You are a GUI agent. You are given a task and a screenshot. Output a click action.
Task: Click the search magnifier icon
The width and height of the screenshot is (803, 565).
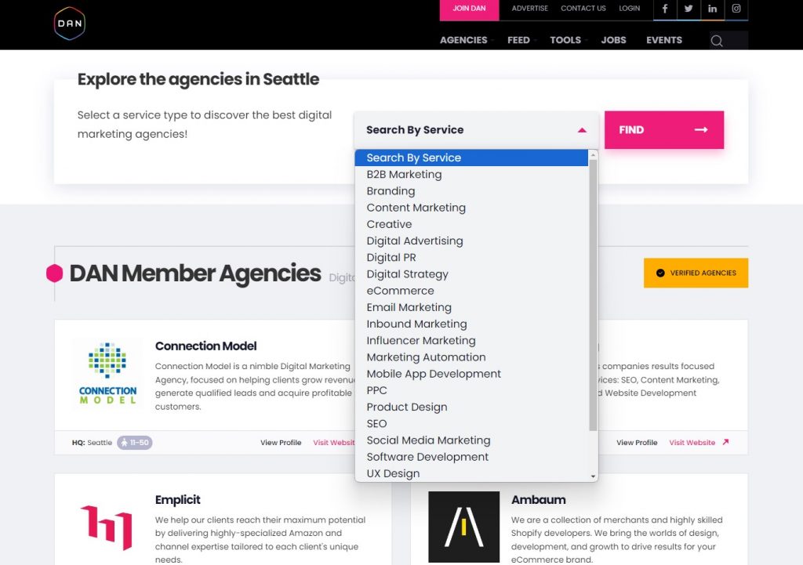pos(717,41)
